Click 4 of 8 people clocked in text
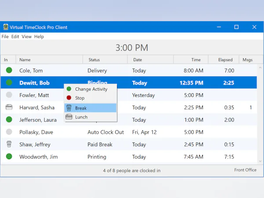 click(x=132, y=171)
